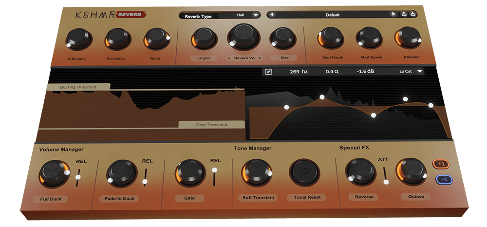Open the Lo Cut filter type dropdown
Screen dimensions: 487x227
pyautogui.click(x=411, y=71)
